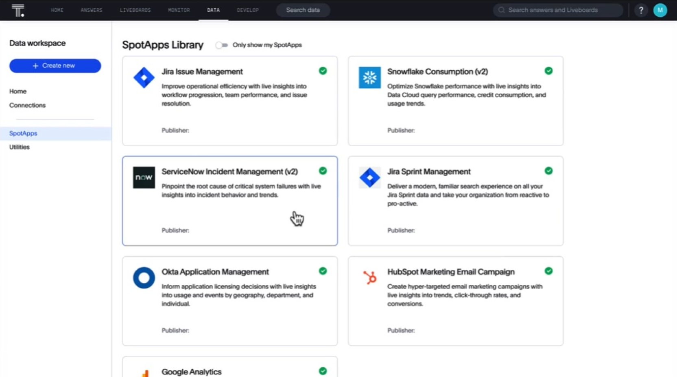The image size is (677, 377).
Task: Click the Jira Sprint Management diamond icon
Action: 369,178
